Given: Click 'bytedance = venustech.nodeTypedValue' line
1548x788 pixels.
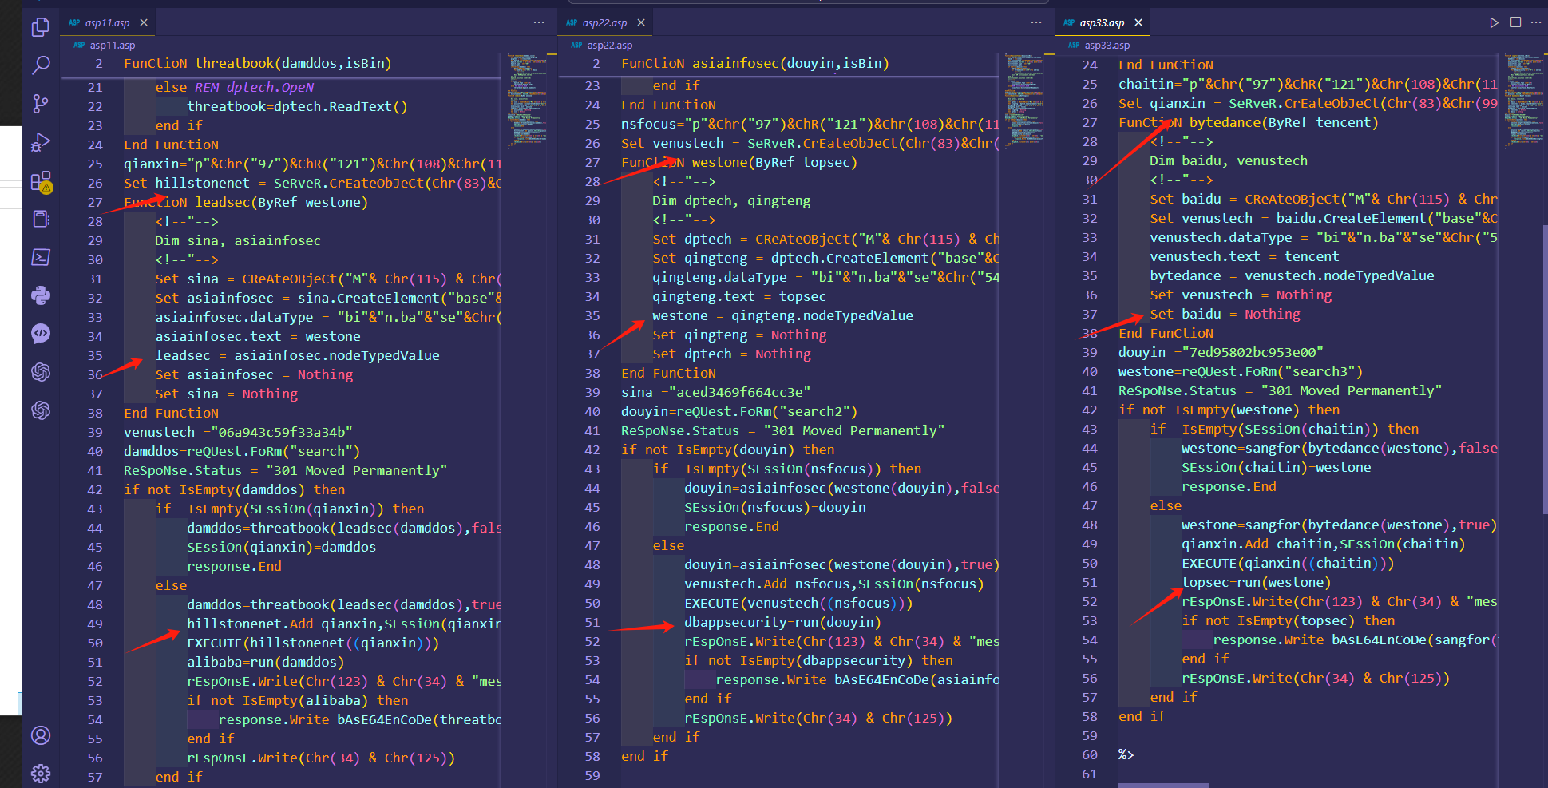Looking at the screenshot, I should 1292,276.
